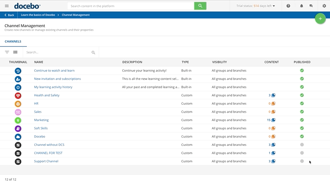
Task: Open Continue to watch and learn link
Action: tap(54, 70)
